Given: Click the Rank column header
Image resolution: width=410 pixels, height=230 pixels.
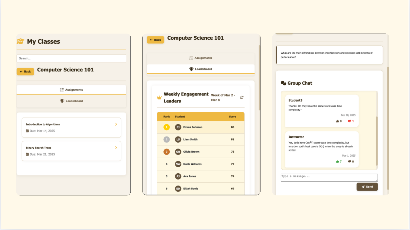Looking at the screenshot, I should click(x=166, y=117).
